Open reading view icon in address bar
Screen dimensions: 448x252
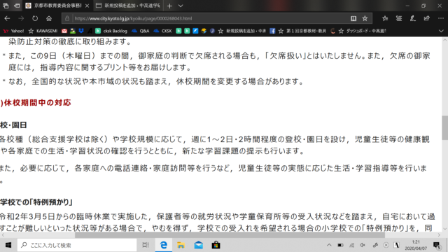[x=353, y=18]
